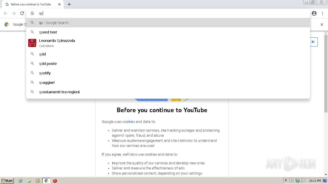Image resolution: width=328 pixels, height=184 pixels.
Task: Pick the 'spid poste' suggestion
Action: point(168,63)
